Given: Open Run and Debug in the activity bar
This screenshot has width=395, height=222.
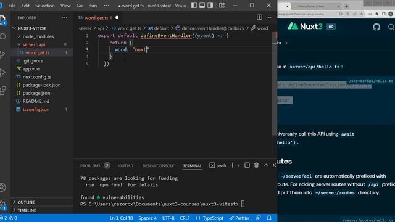Looking at the screenshot, I should click(x=2, y=73).
